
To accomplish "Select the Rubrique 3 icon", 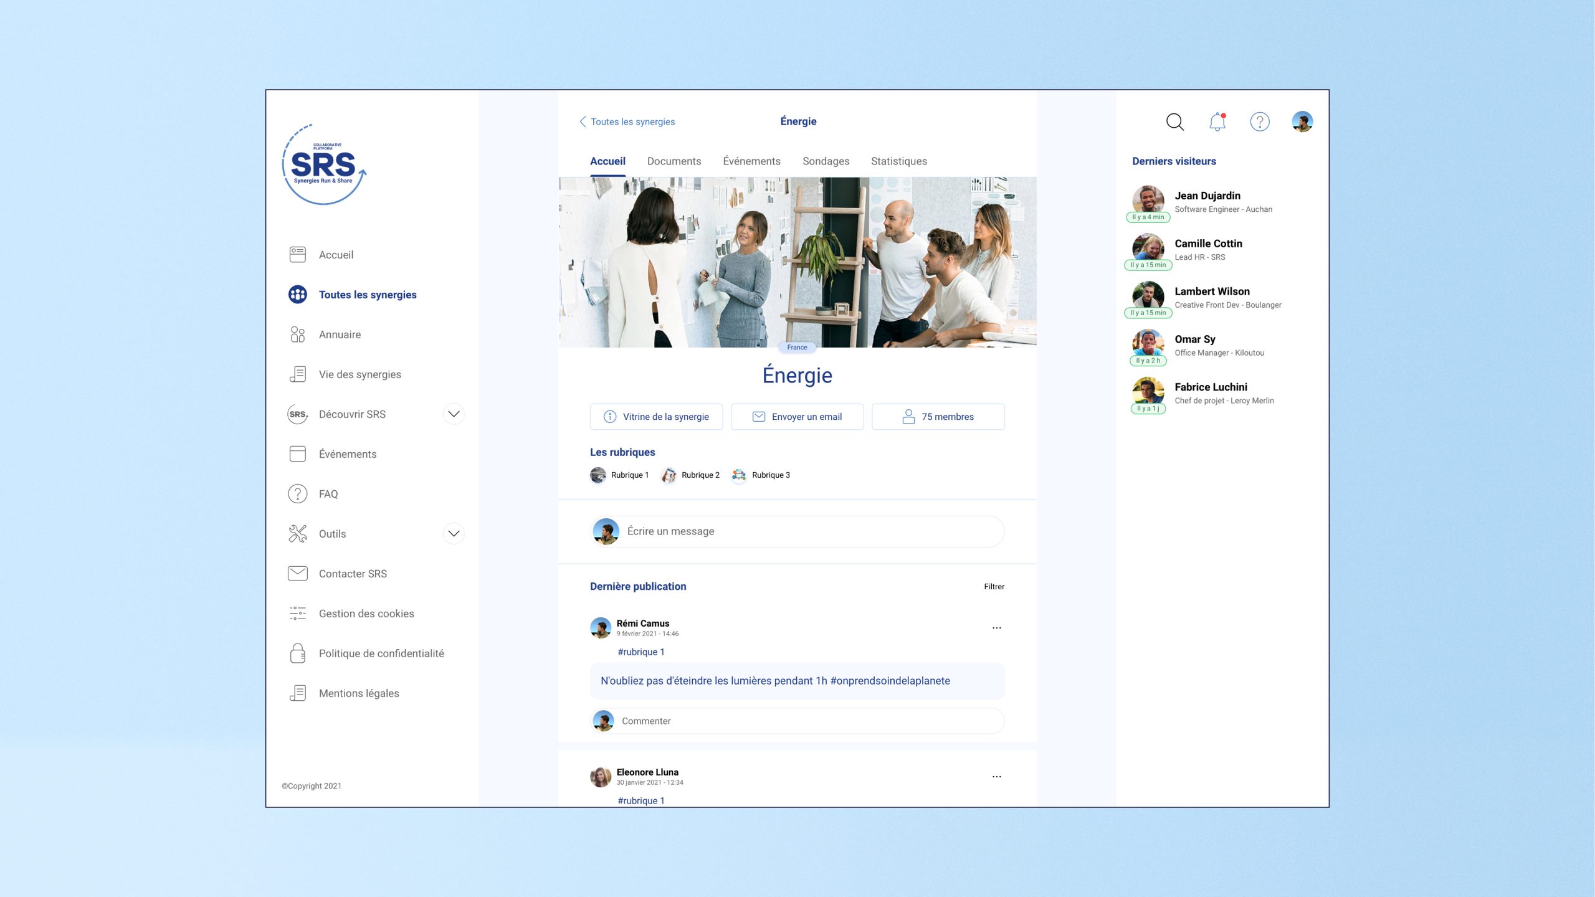I will [x=739, y=475].
